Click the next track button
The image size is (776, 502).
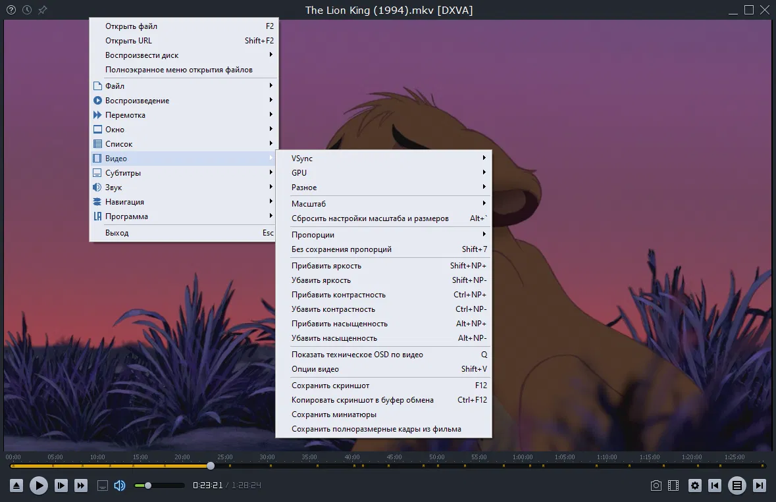click(x=759, y=486)
